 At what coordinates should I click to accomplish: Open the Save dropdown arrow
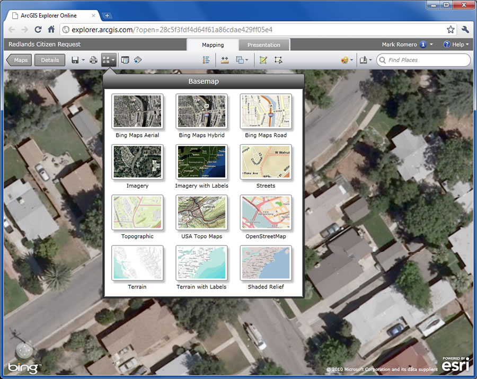(x=83, y=60)
